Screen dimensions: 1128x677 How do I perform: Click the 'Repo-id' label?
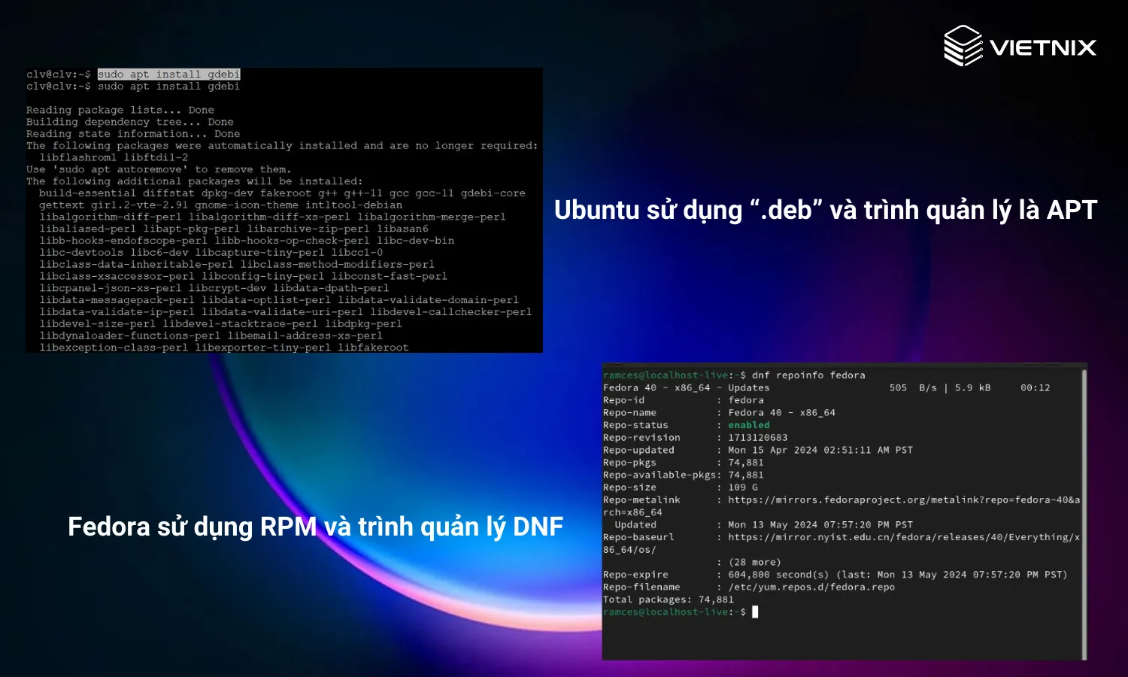coord(623,400)
